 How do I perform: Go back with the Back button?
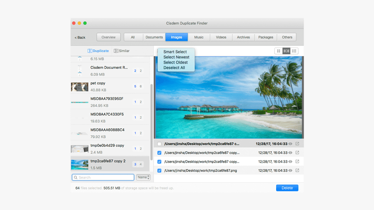[80, 37]
